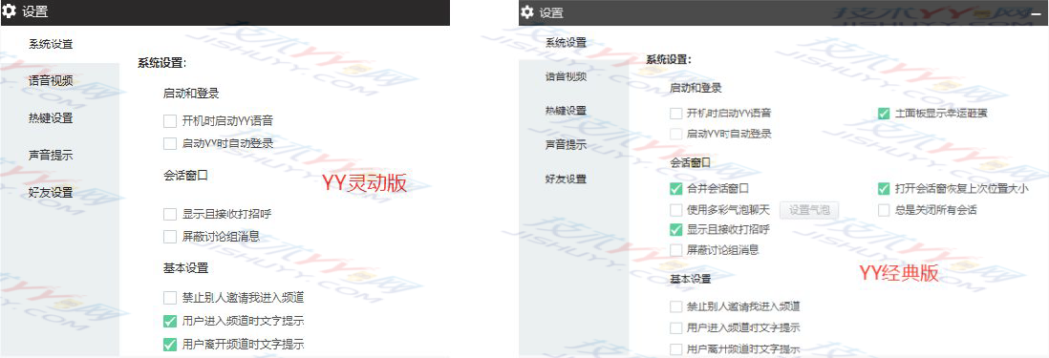1049x358 pixels.
Task: Open 声音提示 tab in left YY灵动版 window
Action: click(x=51, y=155)
